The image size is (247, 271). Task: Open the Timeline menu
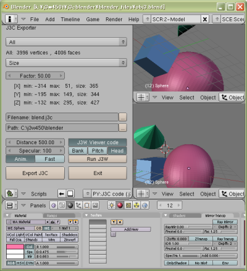(70, 19)
